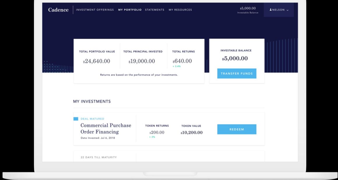Click the Total Returns $640.00 figure
The image size is (338, 180).
(182, 61)
